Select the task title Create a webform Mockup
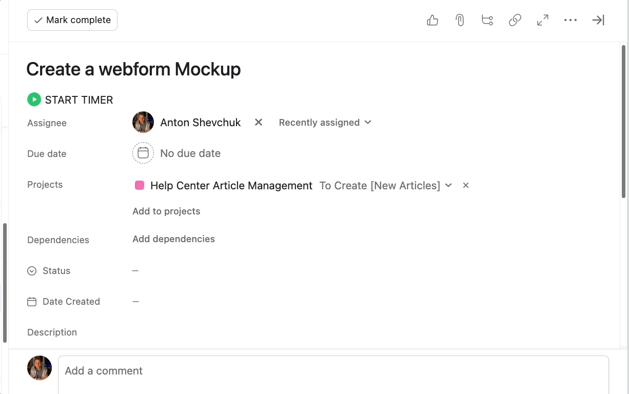The width and height of the screenshot is (629, 394). 133,69
